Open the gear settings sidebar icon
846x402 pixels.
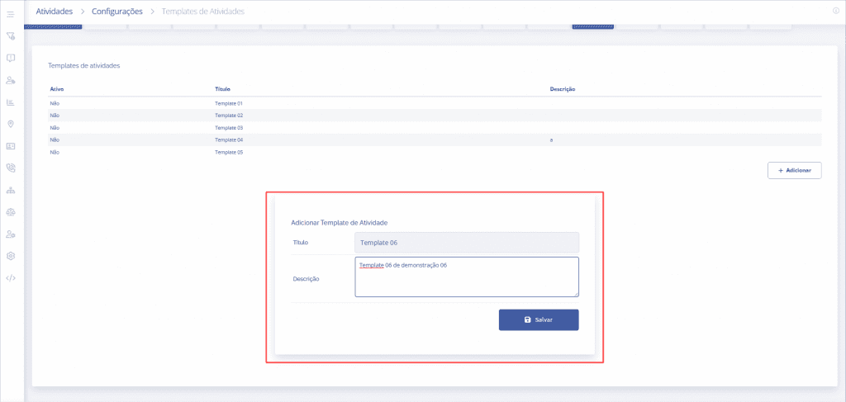(10, 255)
